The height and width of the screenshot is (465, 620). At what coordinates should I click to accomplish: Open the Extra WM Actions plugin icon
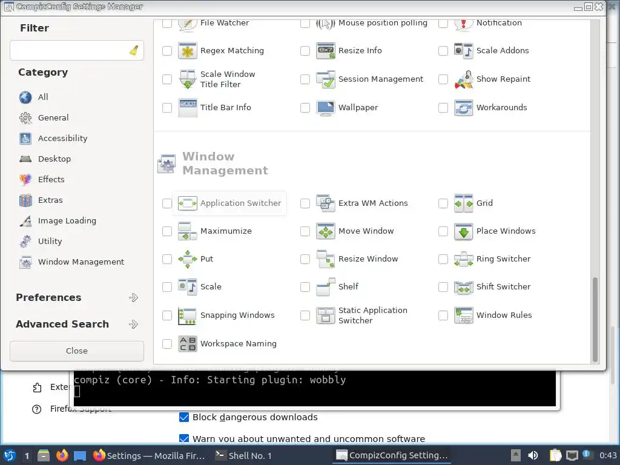click(x=325, y=203)
